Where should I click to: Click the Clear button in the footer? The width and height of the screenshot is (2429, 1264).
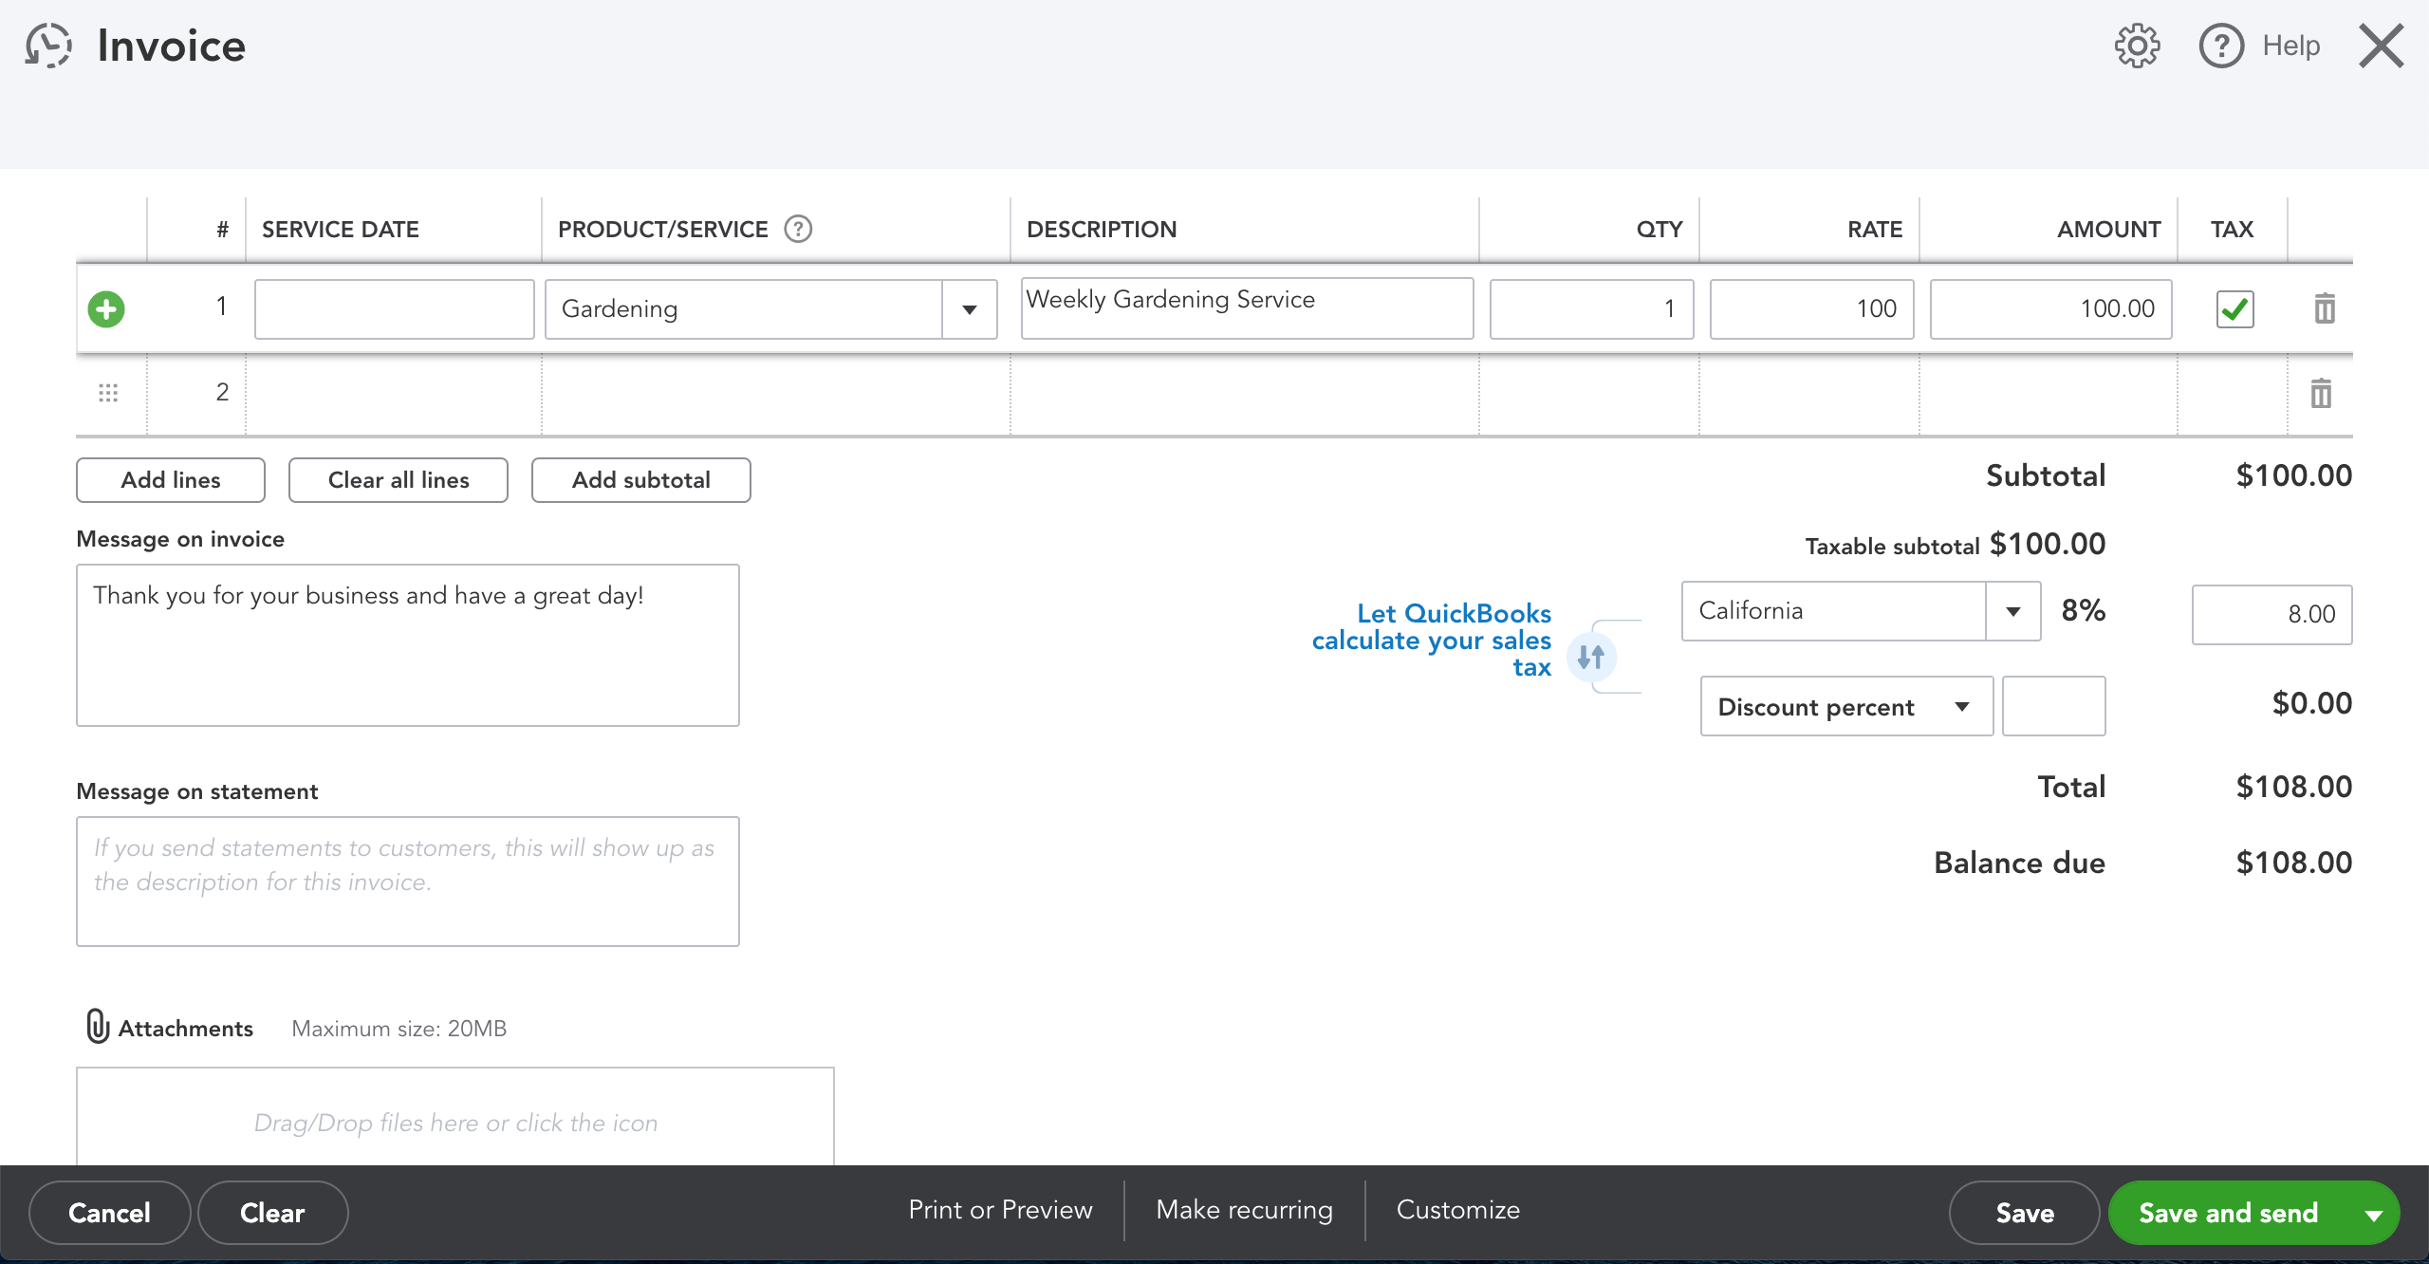272,1213
